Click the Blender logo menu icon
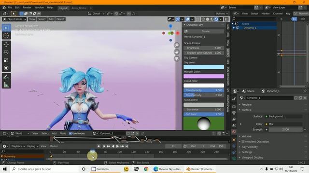This screenshot has width=309, height=173. 4,8
